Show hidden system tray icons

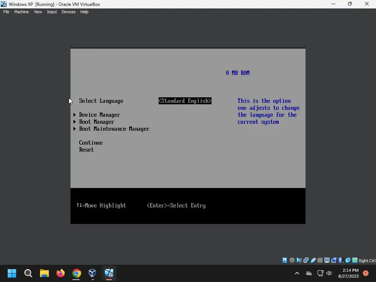[x=297, y=273]
